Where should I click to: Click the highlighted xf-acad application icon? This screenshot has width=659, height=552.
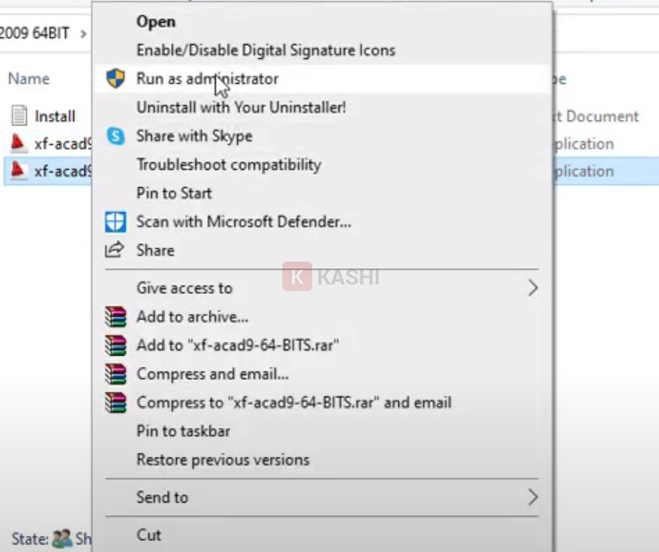point(19,171)
